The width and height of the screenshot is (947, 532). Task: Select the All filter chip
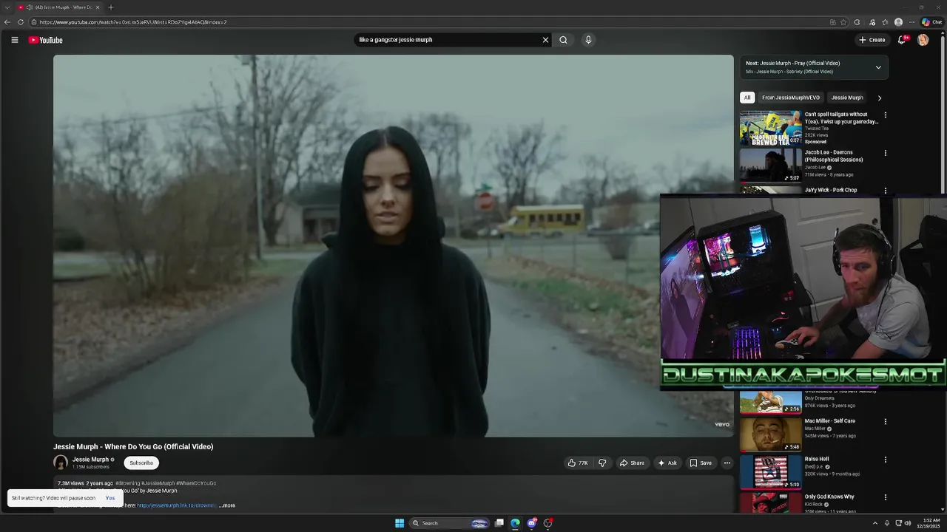[747, 98]
